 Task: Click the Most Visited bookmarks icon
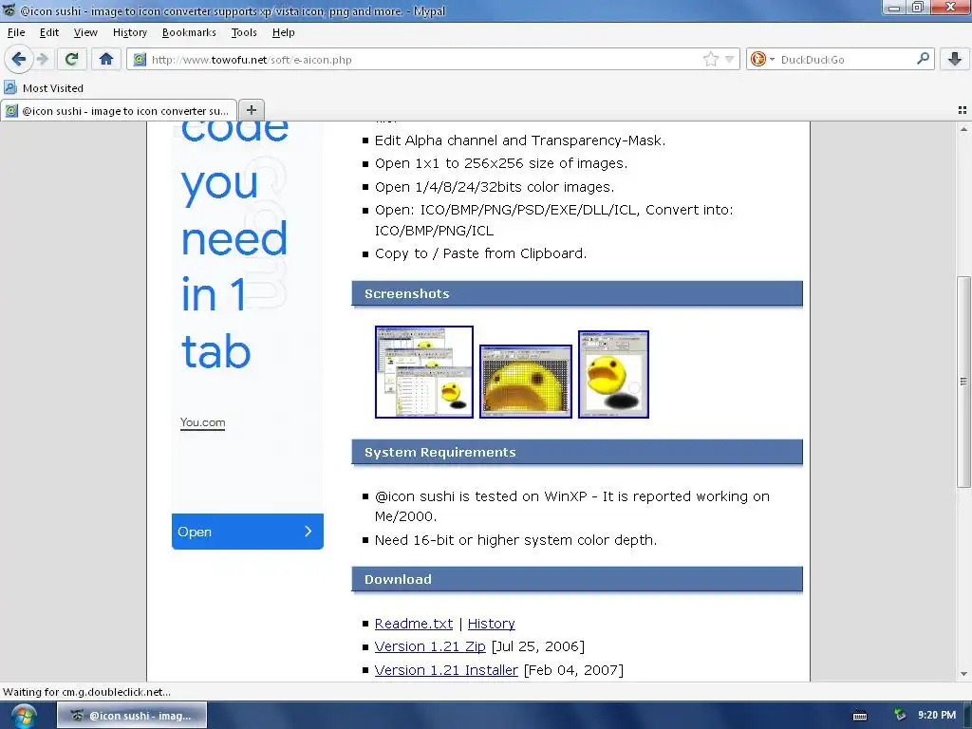point(10,87)
